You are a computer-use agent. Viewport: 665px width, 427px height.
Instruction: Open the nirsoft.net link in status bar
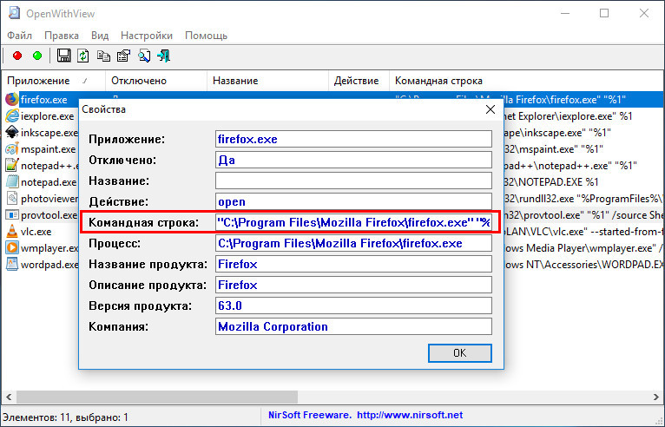(x=410, y=415)
